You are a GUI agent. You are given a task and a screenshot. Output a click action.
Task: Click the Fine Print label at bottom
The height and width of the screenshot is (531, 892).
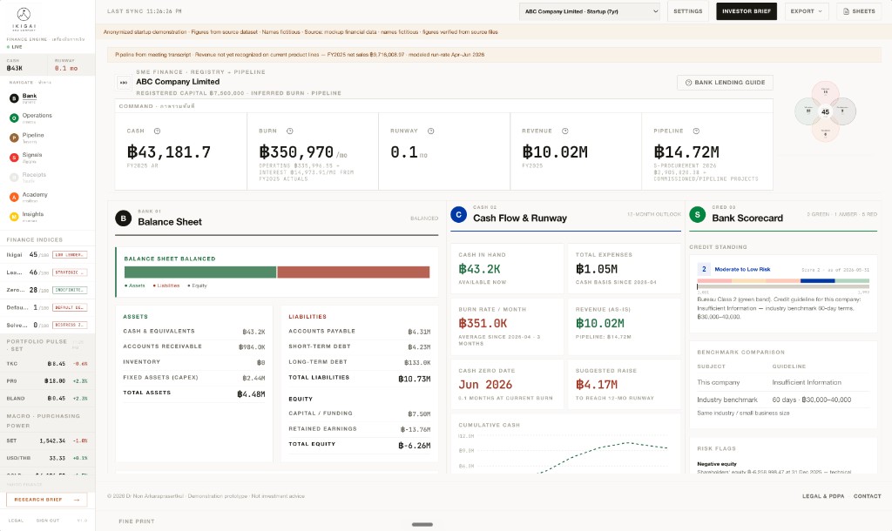point(137,521)
